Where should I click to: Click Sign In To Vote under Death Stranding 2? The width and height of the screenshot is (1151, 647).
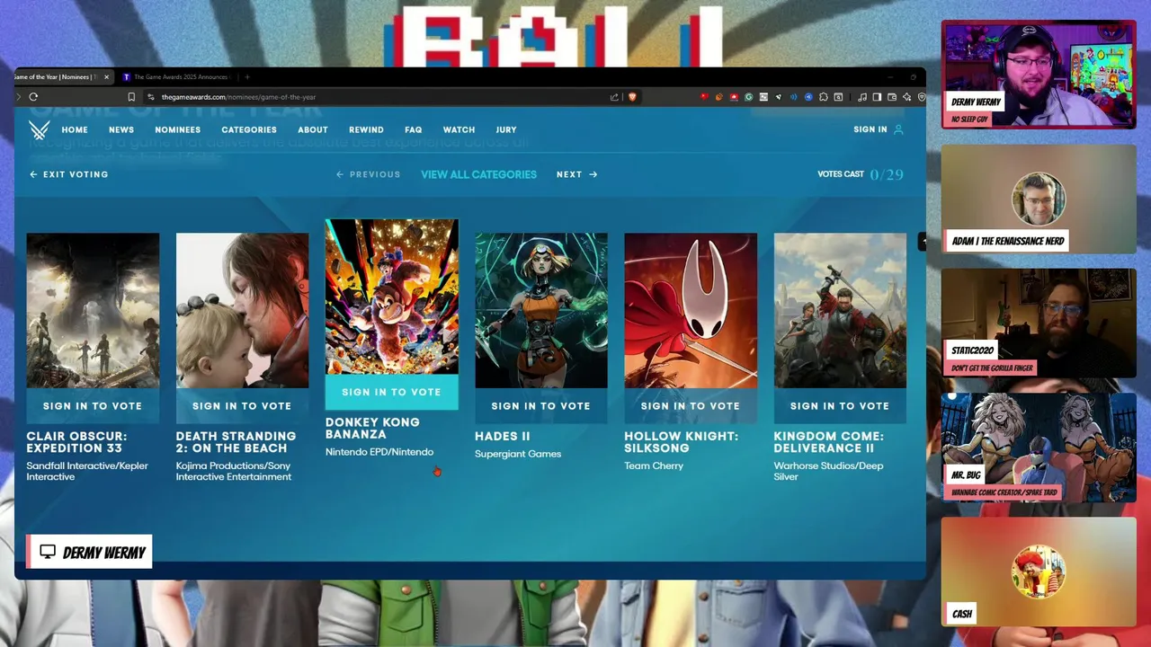point(242,406)
